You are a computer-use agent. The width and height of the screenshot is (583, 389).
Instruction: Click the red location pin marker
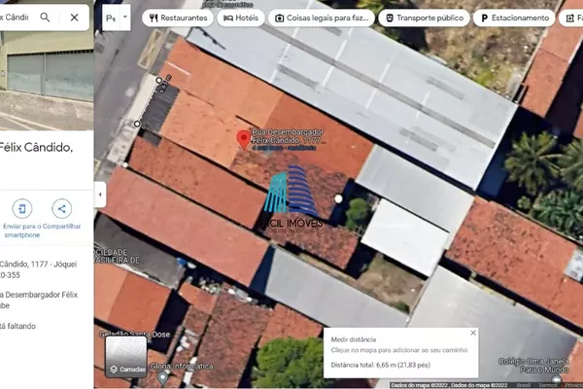tap(244, 140)
